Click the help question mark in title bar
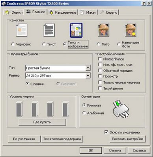 (x=144, y=4)
